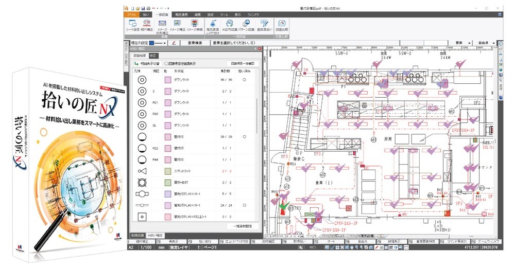Click the downlight legend symbol in SL row
This screenshot has height=269, width=515.
tap(142, 125)
